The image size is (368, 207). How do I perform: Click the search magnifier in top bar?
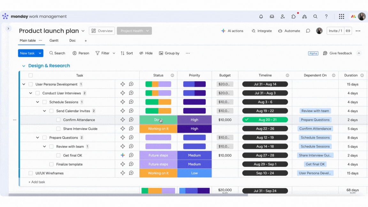click(315, 17)
